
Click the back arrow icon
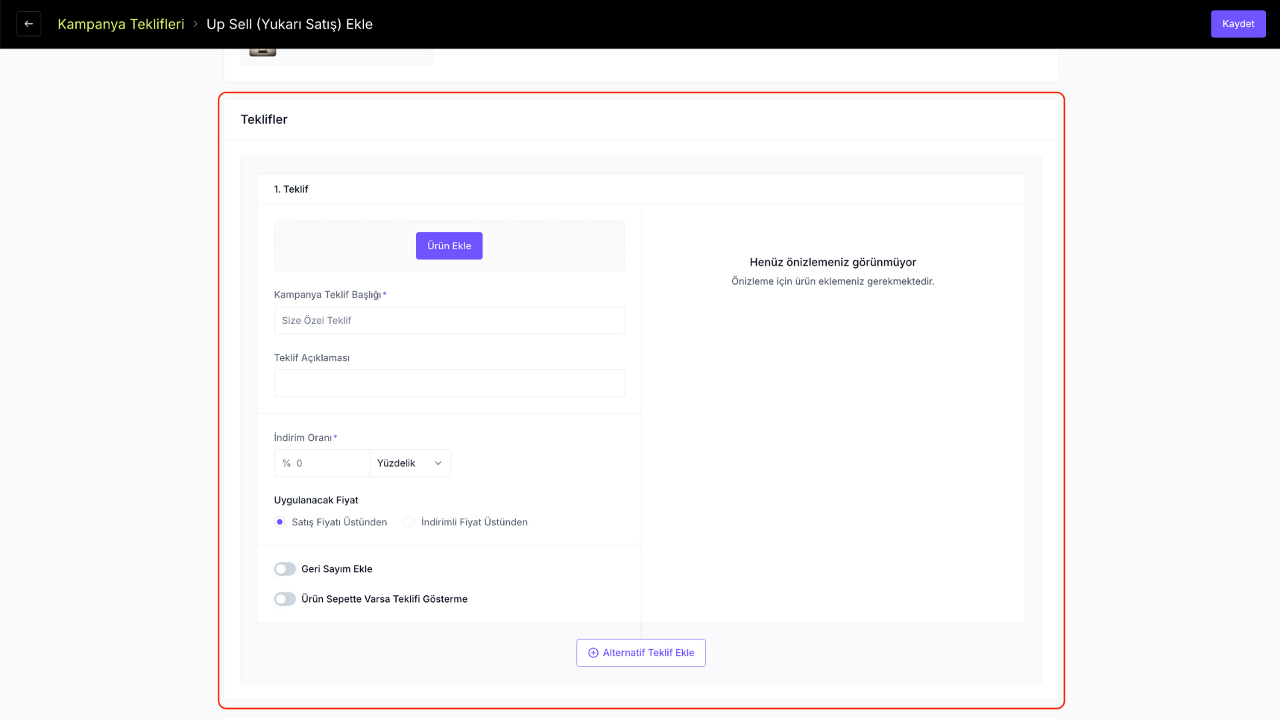point(29,24)
